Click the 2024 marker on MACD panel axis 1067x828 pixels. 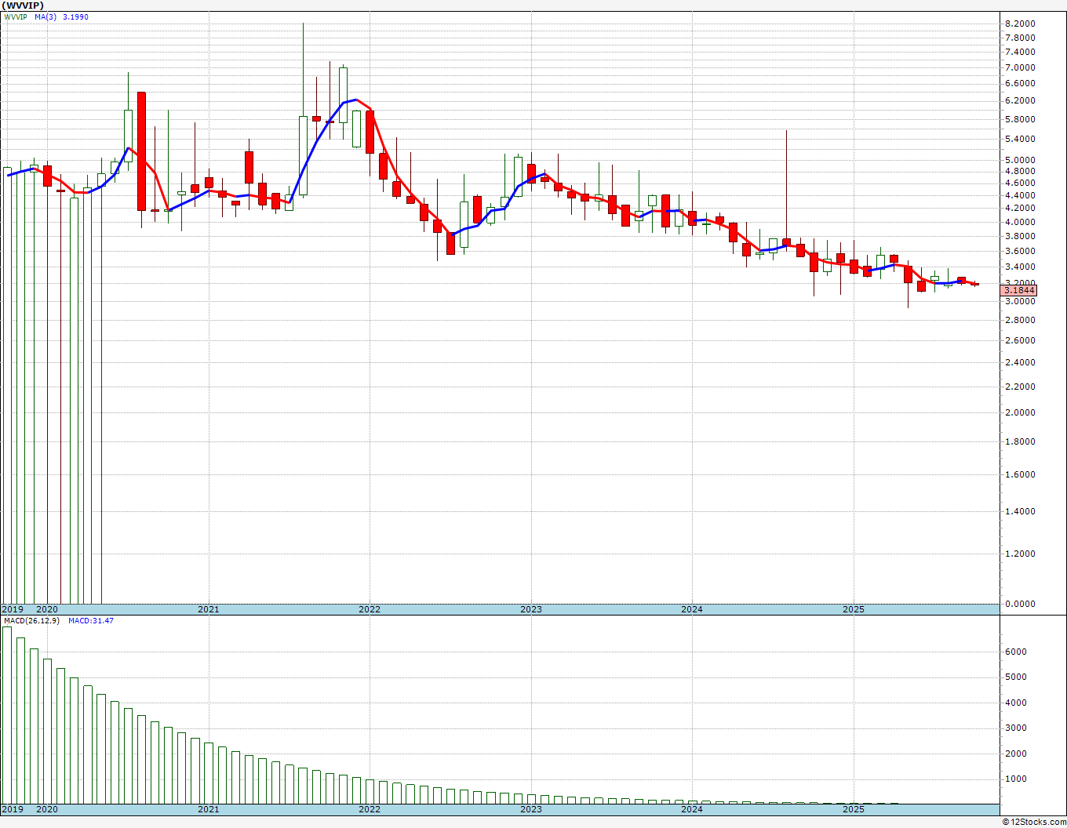[x=692, y=809]
